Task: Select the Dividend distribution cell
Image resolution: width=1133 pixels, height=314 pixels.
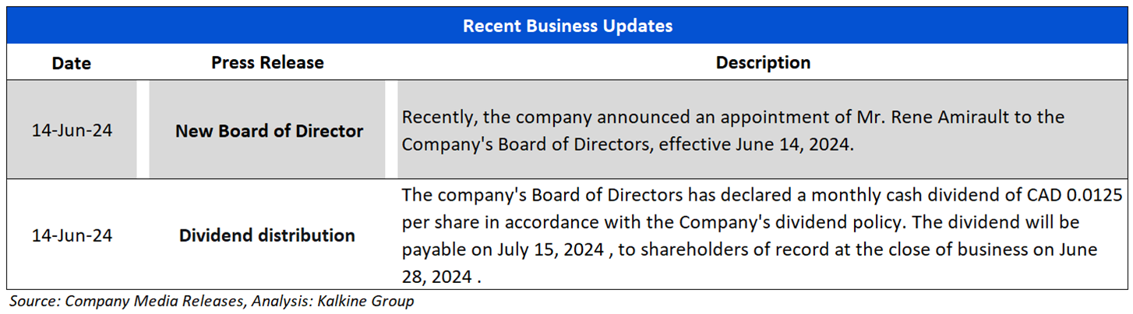Action: click(267, 235)
